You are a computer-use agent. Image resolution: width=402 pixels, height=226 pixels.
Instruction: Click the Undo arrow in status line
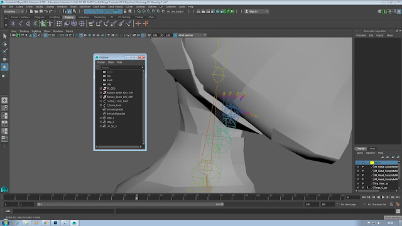(x=46, y=11)
